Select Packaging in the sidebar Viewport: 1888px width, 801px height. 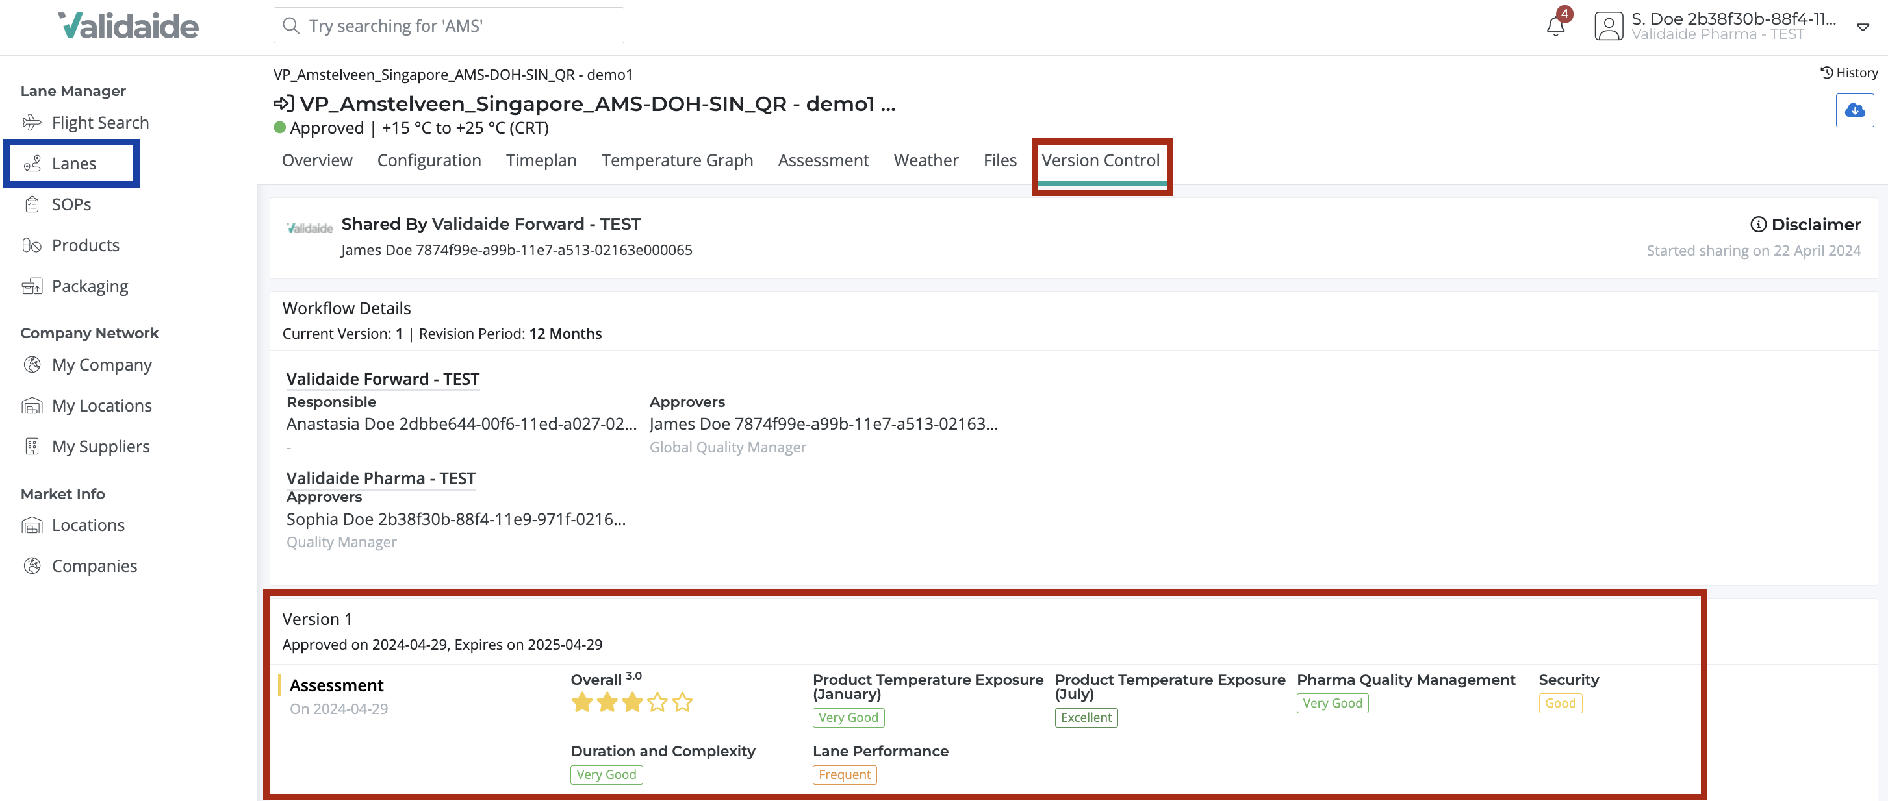click(90, 286)
